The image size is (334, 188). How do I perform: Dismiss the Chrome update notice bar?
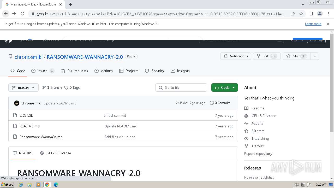click(x=328, y=24)
